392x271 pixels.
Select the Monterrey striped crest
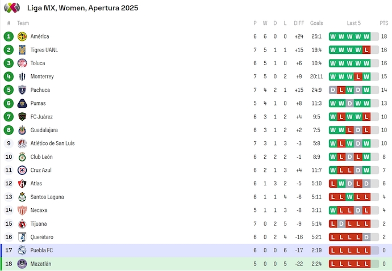pyautogui.click(x=22, y=77)
